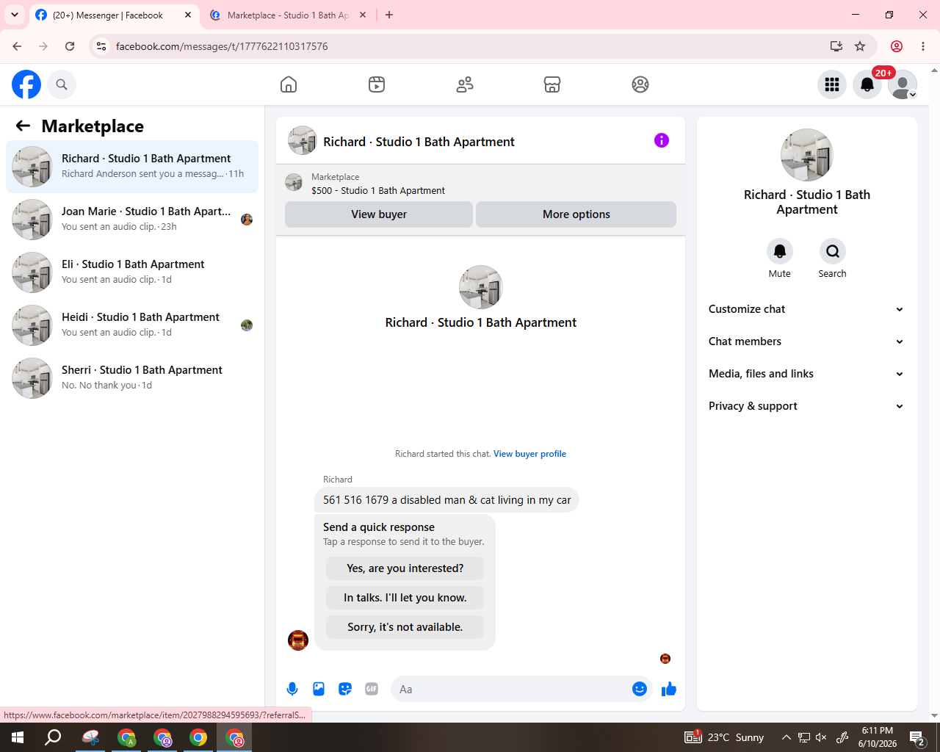Show hidden system tray icons chevron

(786, 737)
